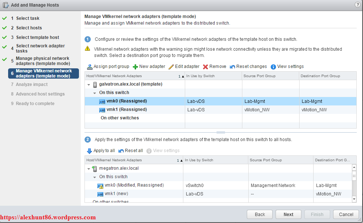This screenshot has height=223, width=363.
Task: Click the Reset changes arrow icon
Action: pos(232,67)
